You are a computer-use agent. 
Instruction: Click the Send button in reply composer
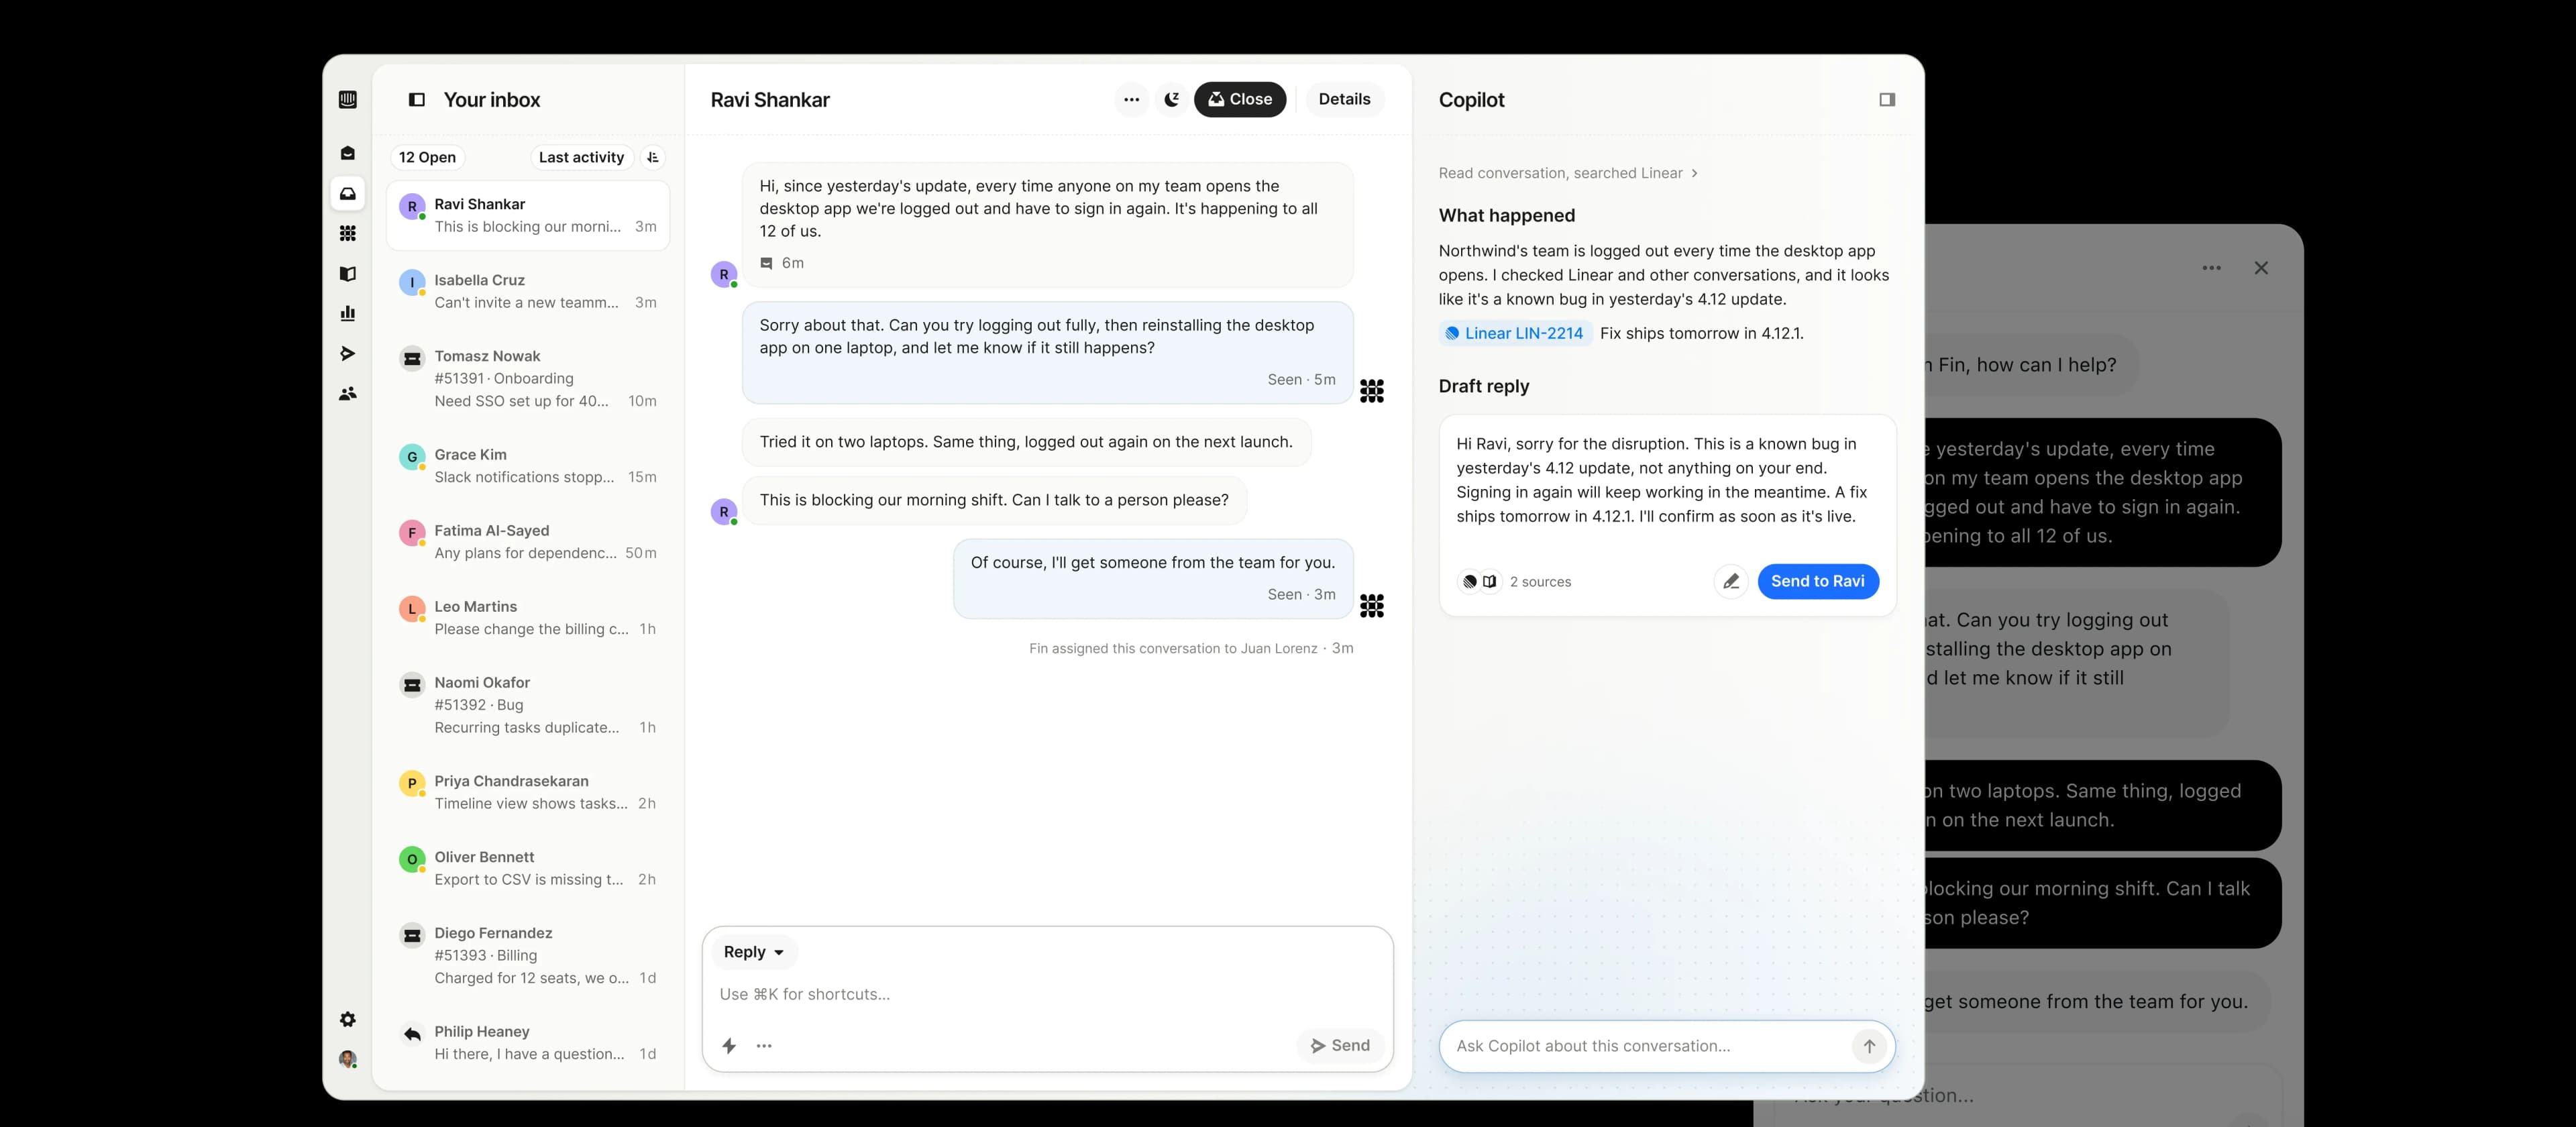tap(1340, 1045)
